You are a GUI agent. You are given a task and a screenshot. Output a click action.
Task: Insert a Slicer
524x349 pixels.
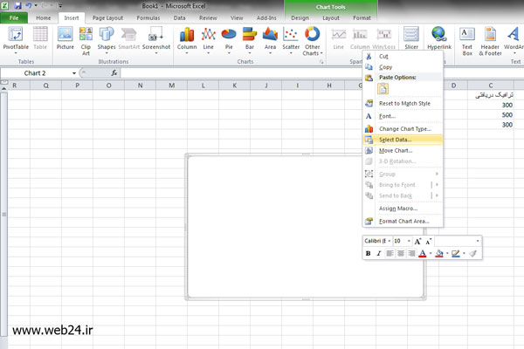(411, 38)
